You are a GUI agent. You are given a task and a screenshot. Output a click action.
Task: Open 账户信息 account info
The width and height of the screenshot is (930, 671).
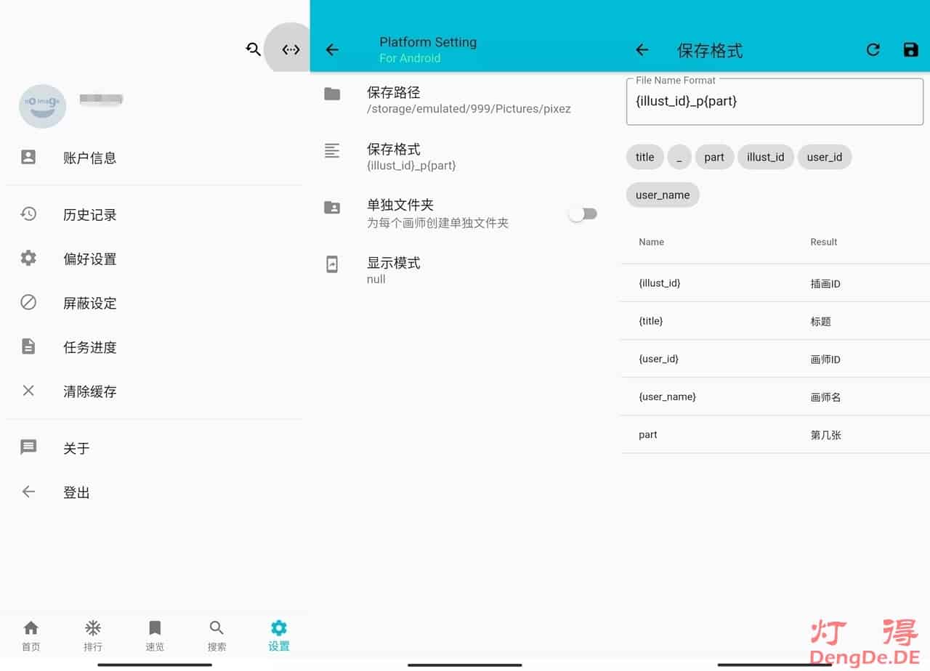coord(89,158)
